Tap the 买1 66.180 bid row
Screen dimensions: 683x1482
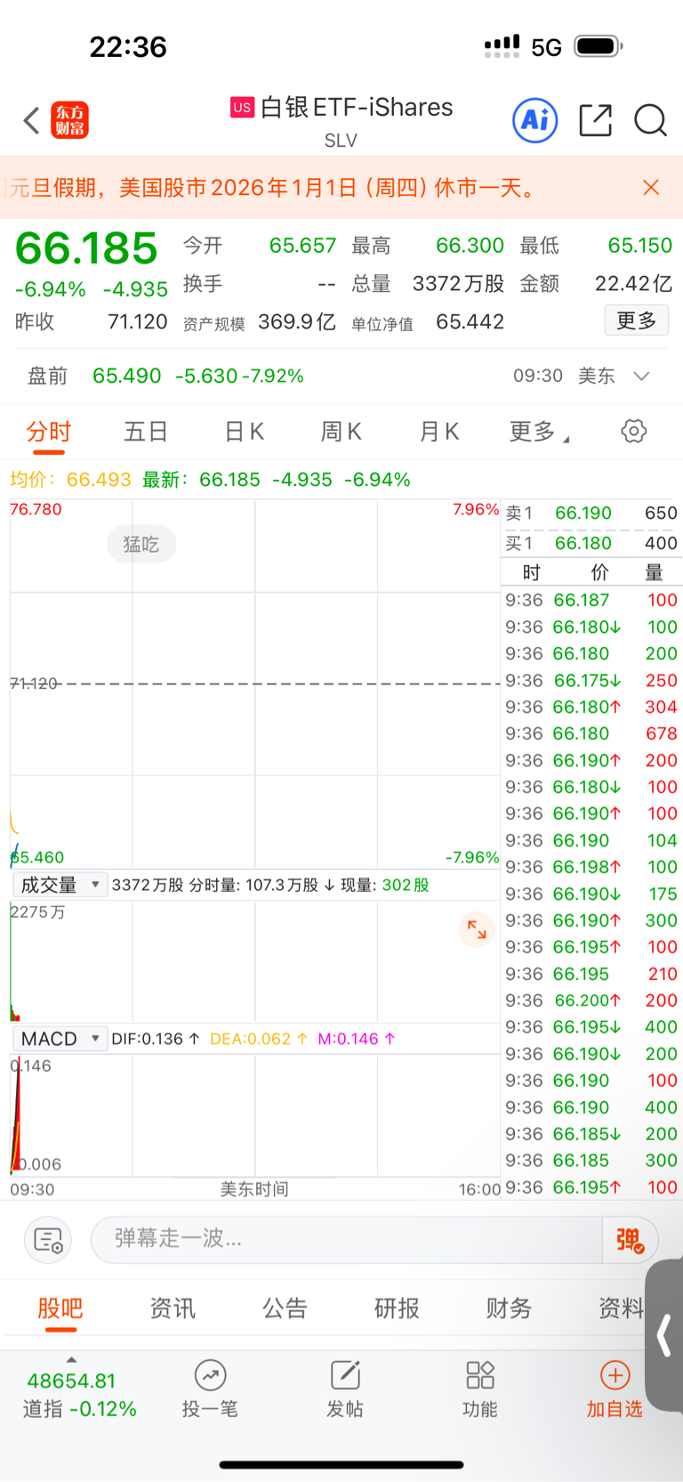pos(591,543)
